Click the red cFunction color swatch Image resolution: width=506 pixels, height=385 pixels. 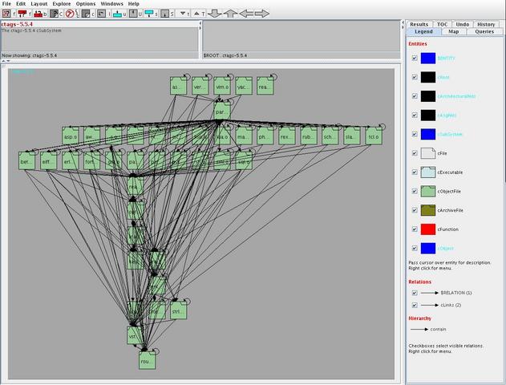[428, 229]
